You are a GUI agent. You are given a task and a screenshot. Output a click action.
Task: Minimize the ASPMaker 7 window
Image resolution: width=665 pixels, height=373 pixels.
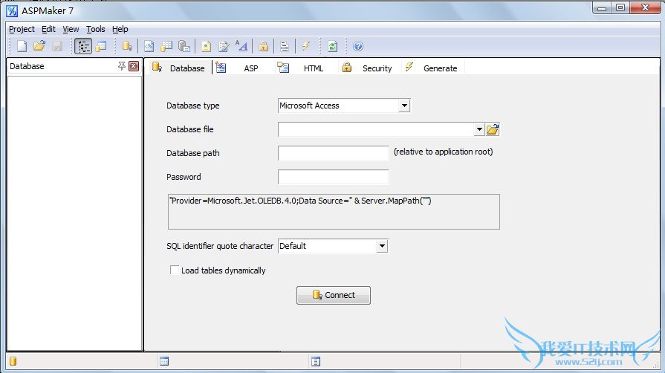point(601,7)
